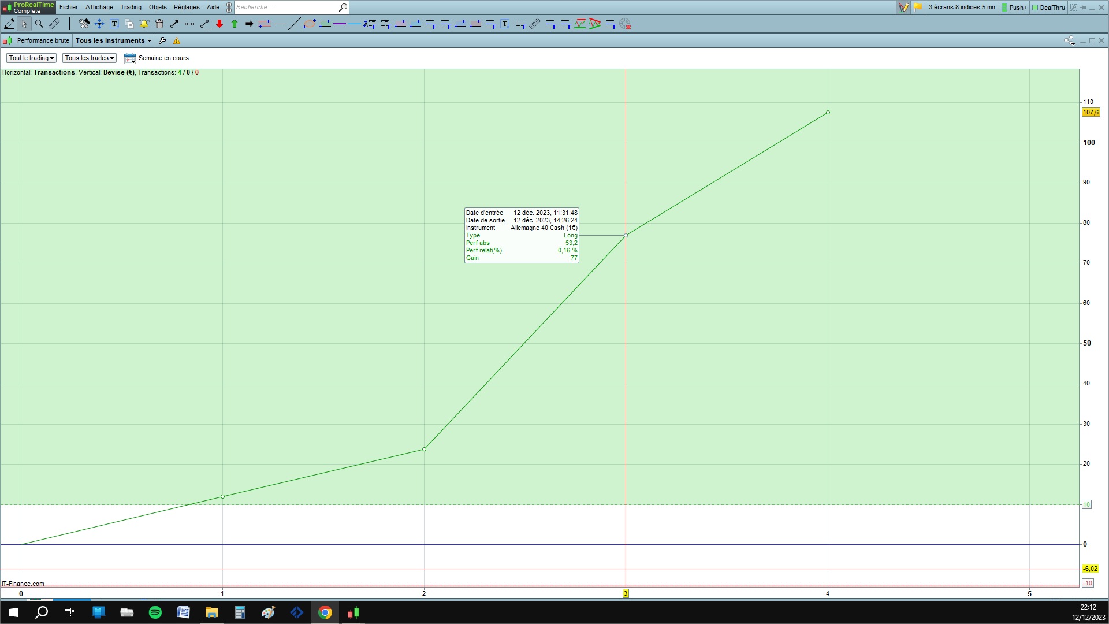Toggle the Push+ indicator
Image resolution: width=1109 pixels, height=624 pixels.
1014,8
